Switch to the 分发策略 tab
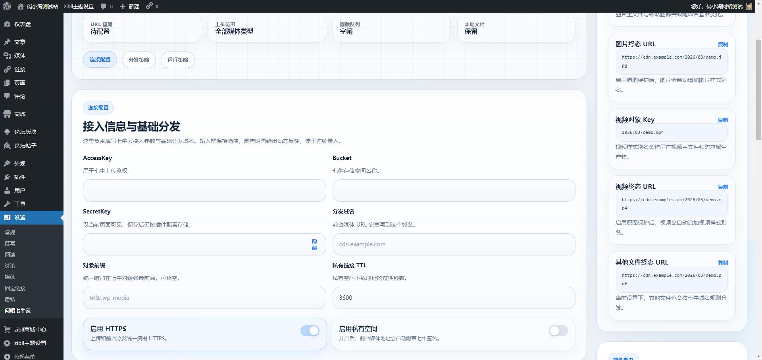Viewport: 762px width, 360px height. coord(139,59)
